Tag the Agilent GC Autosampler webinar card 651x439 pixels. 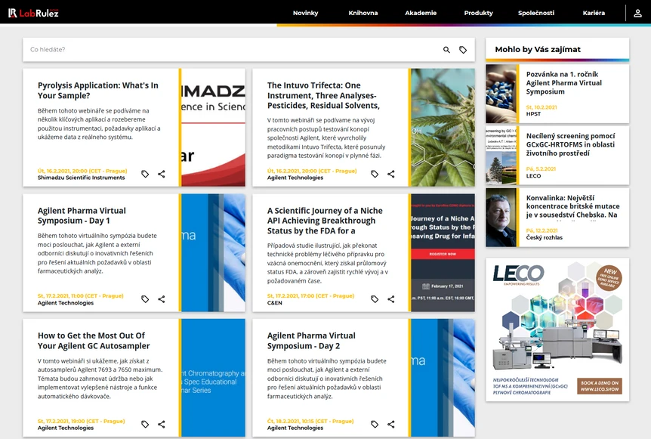144,424
